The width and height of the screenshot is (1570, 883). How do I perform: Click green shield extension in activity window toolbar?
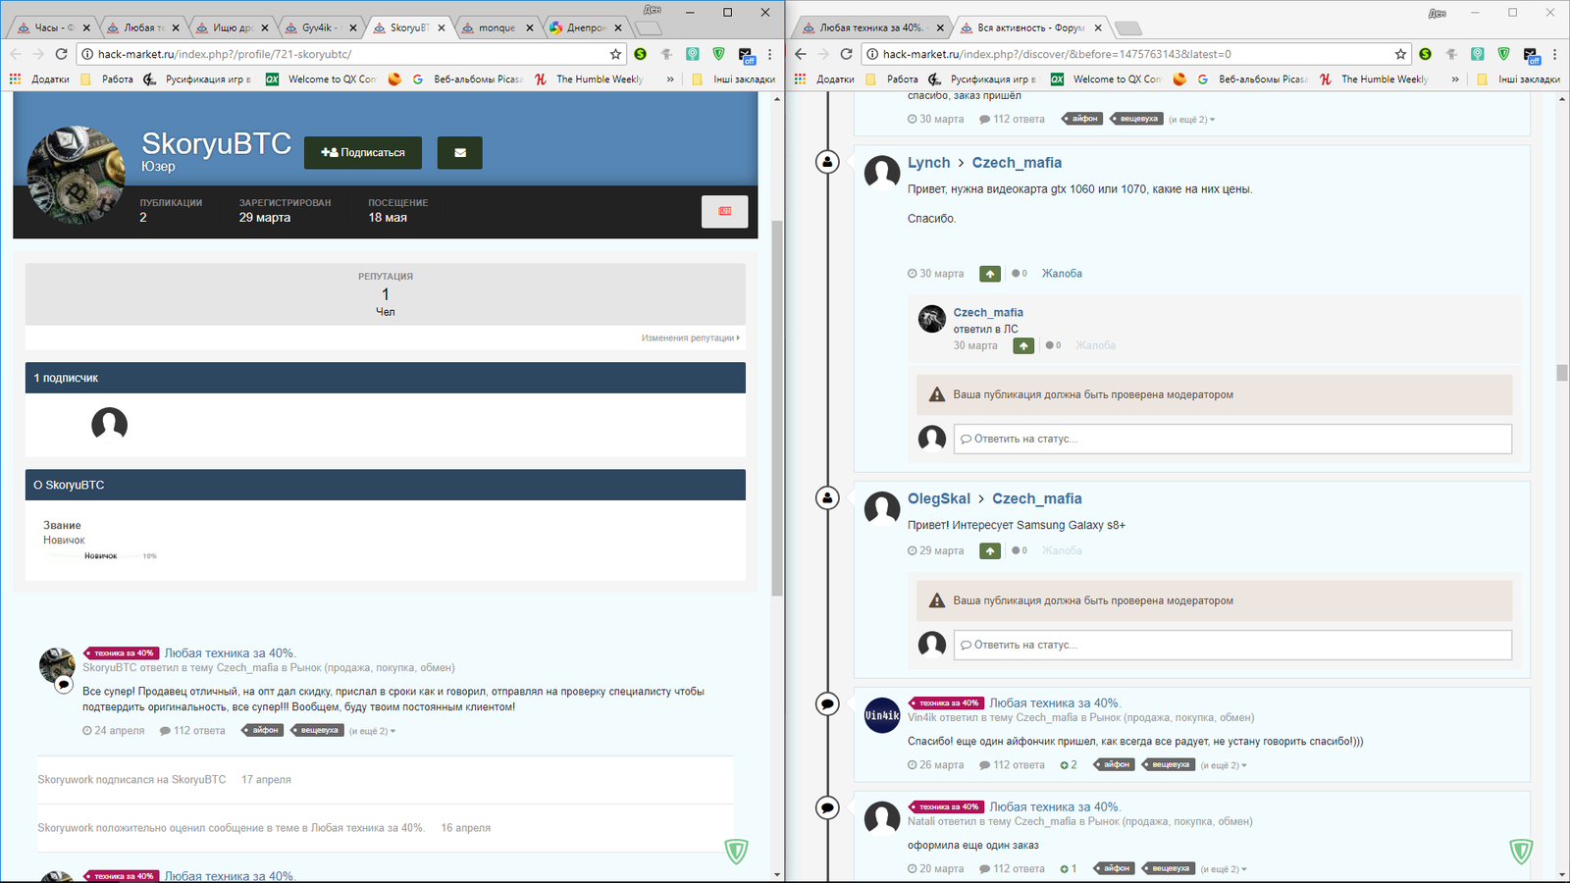tap(1503, 54)
